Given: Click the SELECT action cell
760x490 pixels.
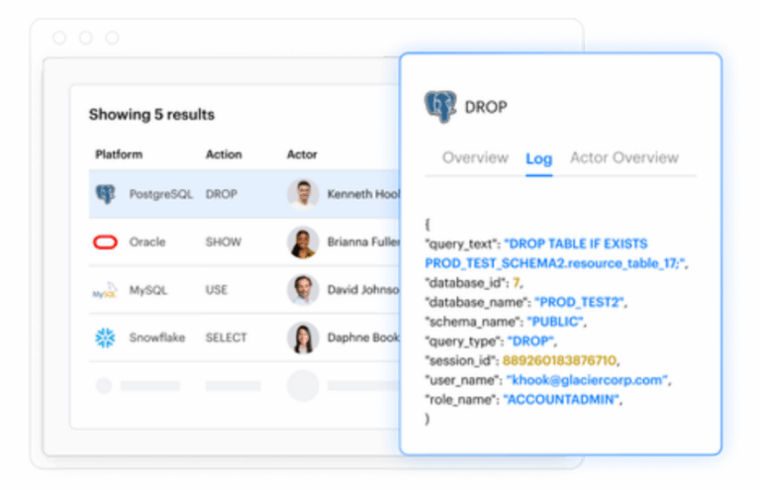Looking at the screenshot, I should coord(226,338).
